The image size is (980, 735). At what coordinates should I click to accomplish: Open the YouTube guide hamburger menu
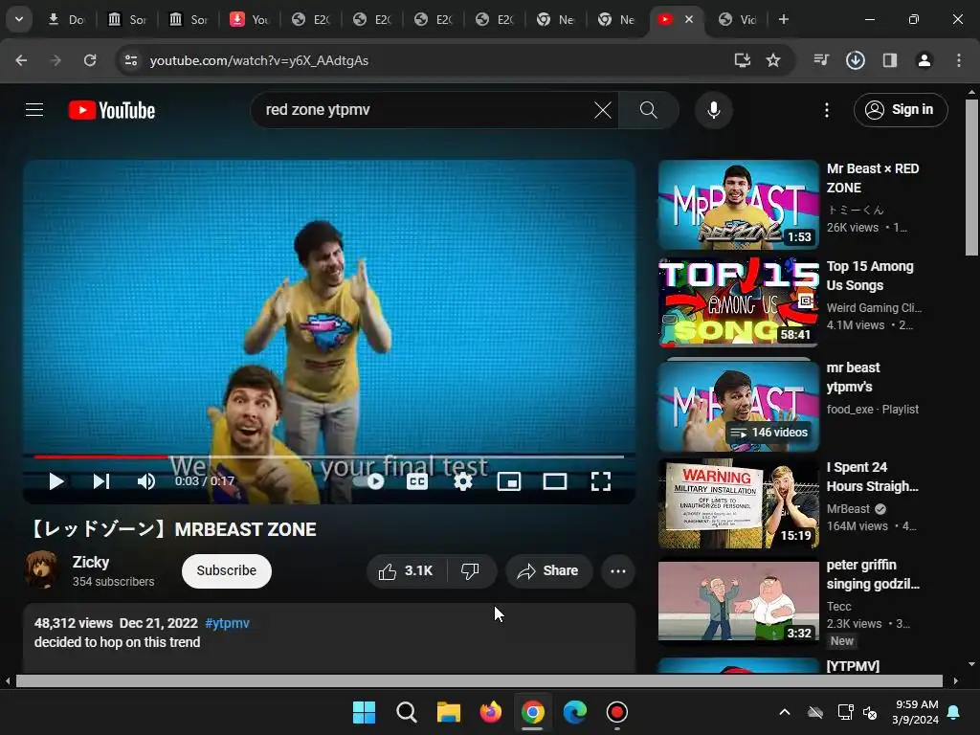pyautogui.click(x=34, y=110)
